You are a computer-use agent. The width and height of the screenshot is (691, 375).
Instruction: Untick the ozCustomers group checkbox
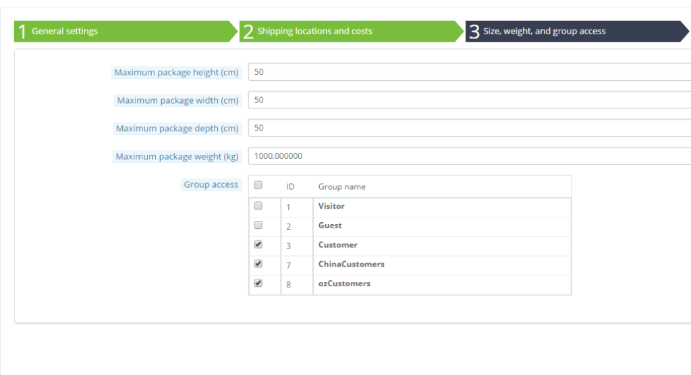(x=258, y=283)
